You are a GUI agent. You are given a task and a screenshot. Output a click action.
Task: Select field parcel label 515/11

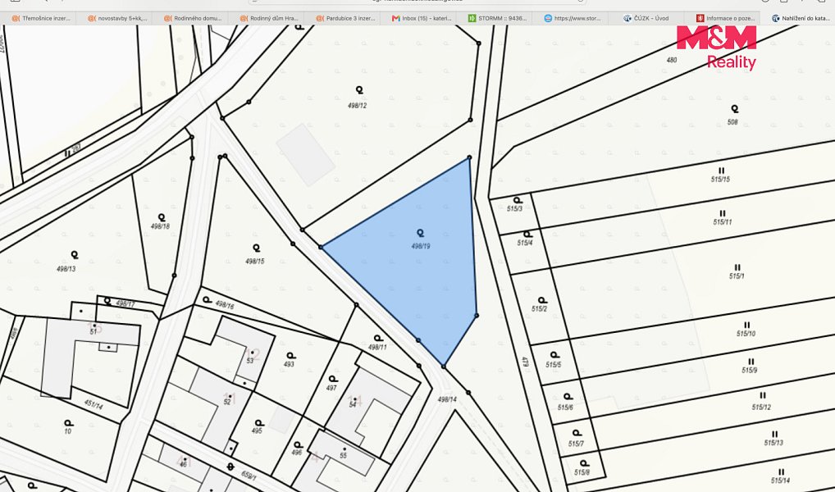click(723, 222)
